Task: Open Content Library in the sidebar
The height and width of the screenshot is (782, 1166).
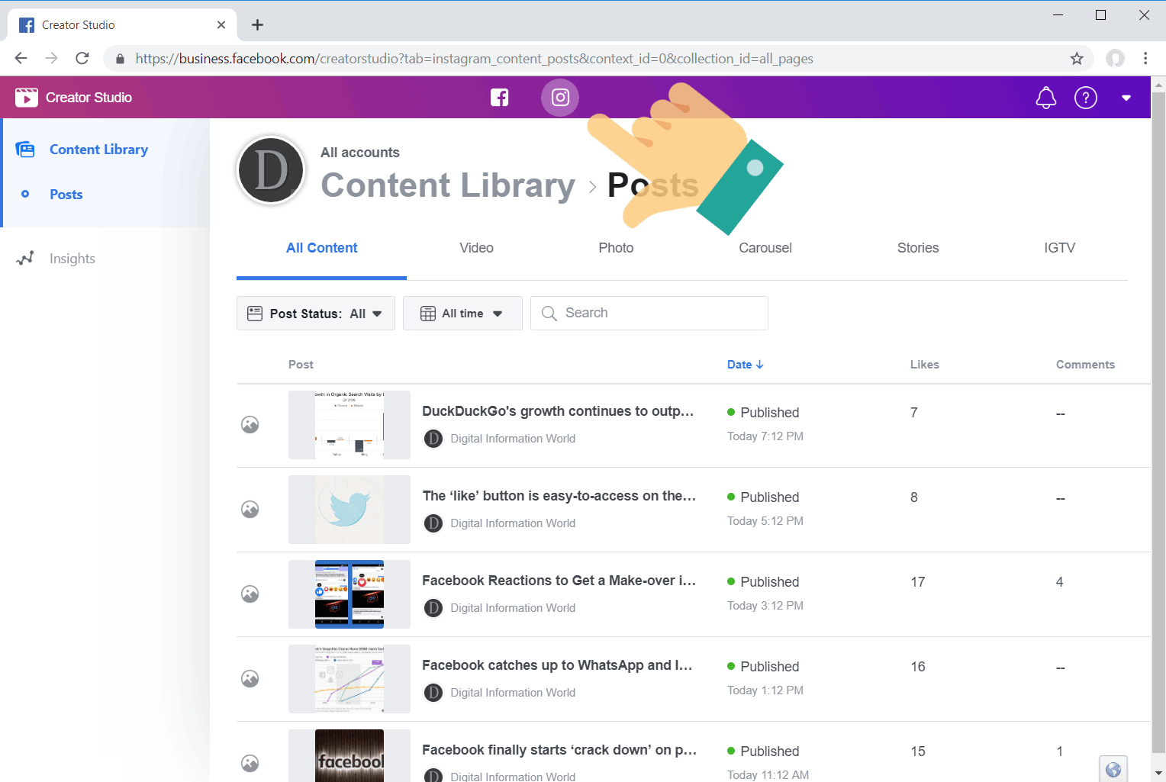Action: click(98, 150)
